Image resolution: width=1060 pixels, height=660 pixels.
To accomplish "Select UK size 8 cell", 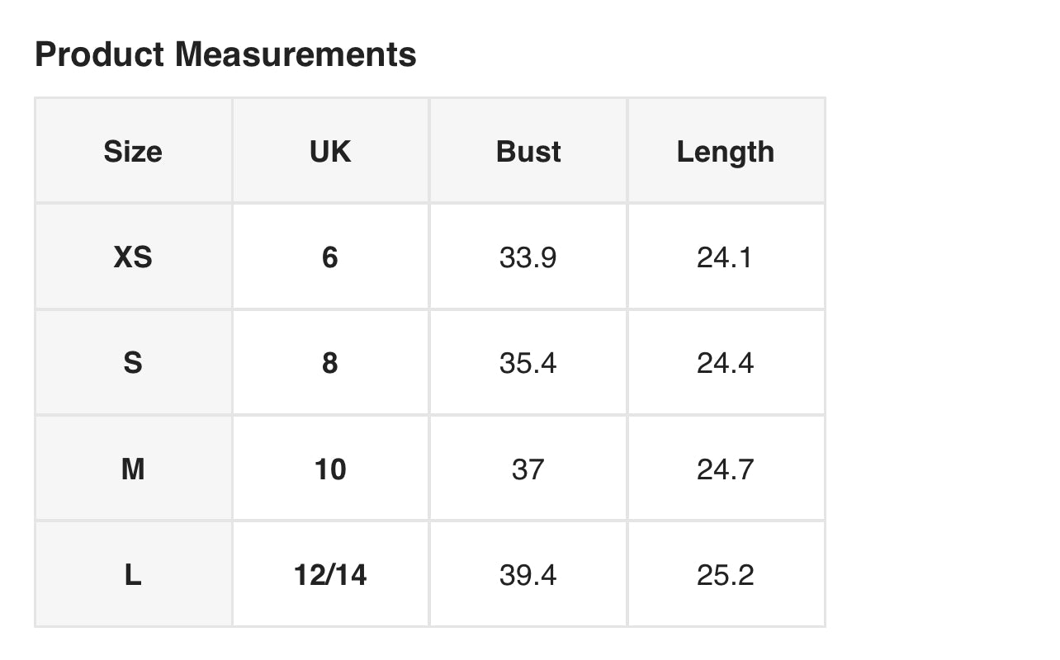I will tap(330, 363).
